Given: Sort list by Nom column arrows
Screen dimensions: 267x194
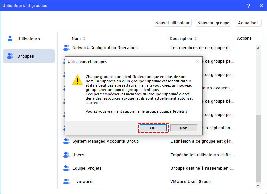Looking at the screenshot, I should pos(84,39).
